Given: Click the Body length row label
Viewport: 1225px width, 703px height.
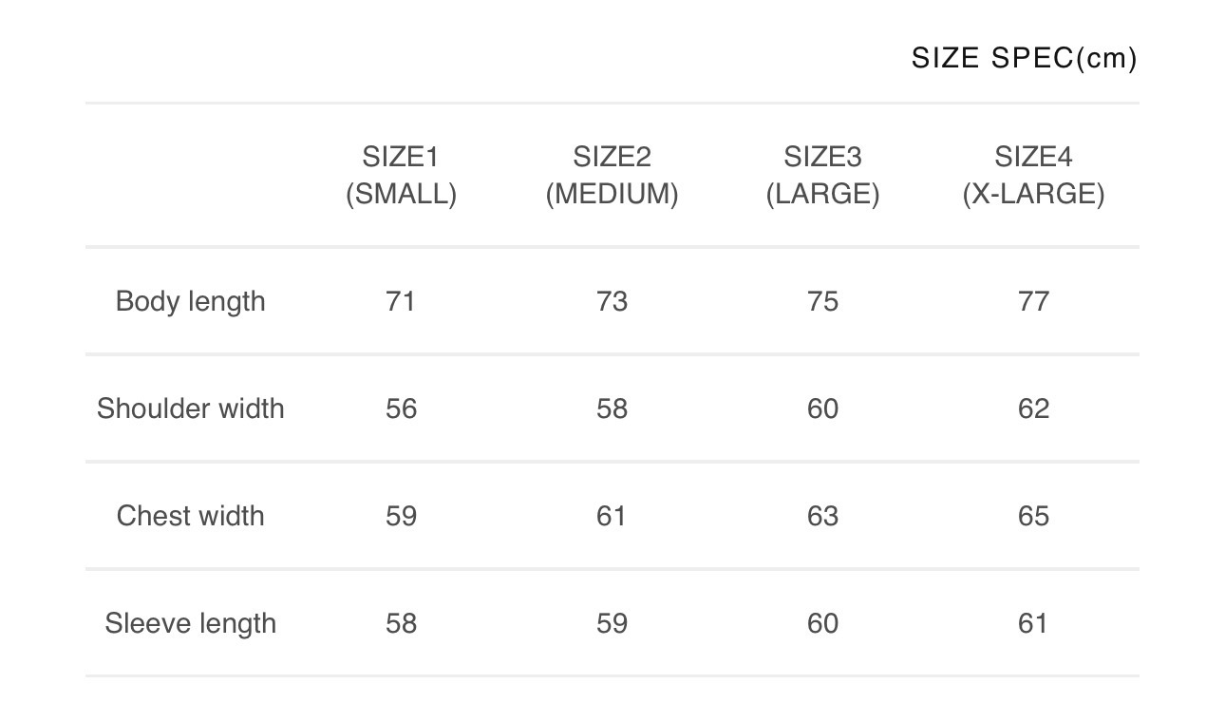Looking at the screenshot, I should click(190, 301).
